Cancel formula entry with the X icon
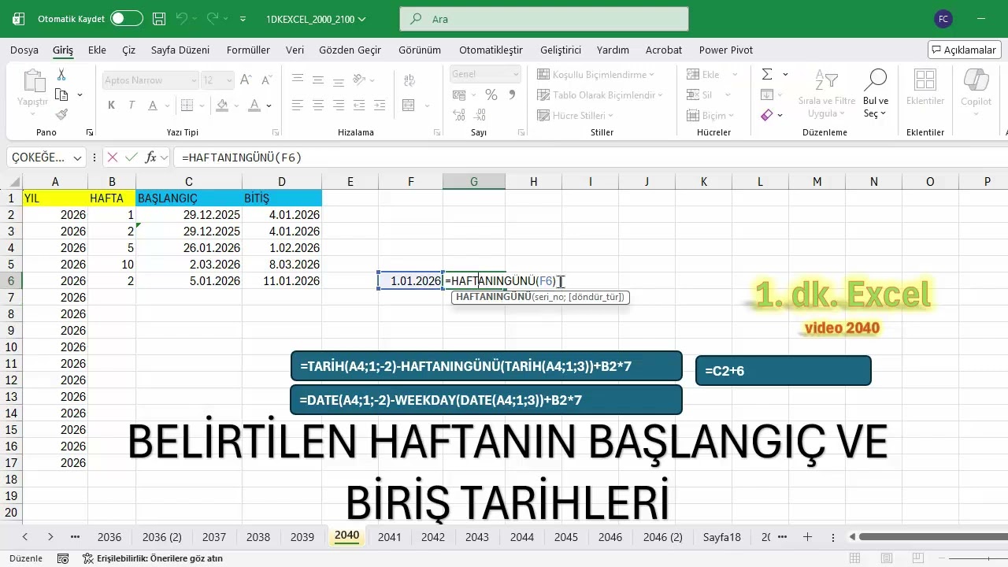The height and width of the screenshot is (567, 1008). 113,157
